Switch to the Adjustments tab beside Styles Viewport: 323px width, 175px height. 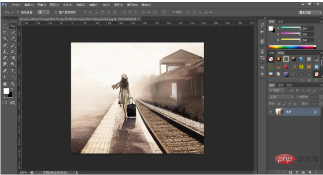click(272, 53)
